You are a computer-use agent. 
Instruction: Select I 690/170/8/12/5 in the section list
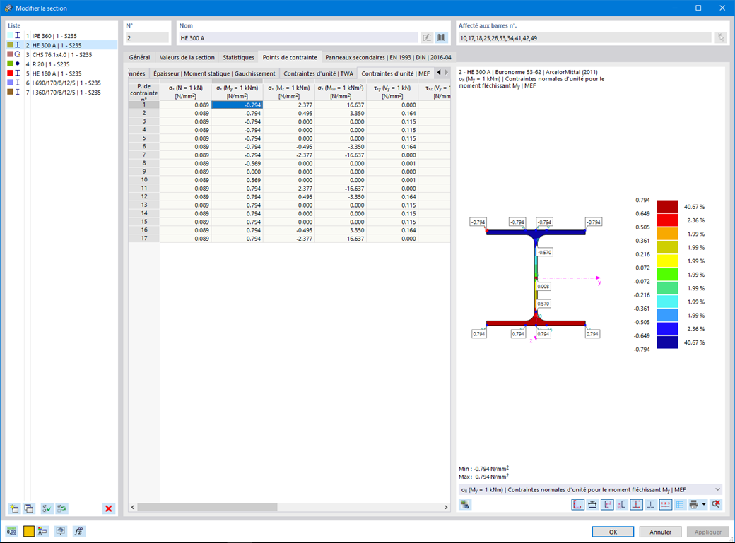click(x=61, y=83)
